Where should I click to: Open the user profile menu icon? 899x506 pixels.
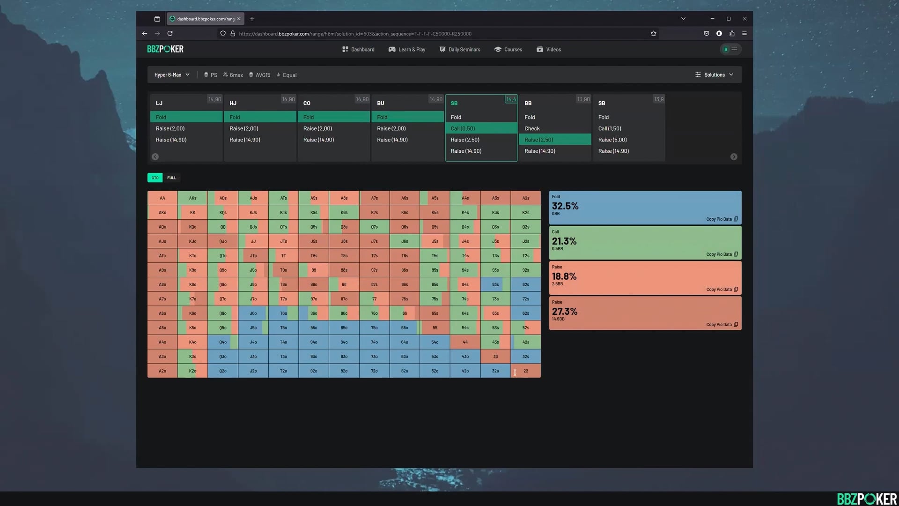tap(730, 49)
